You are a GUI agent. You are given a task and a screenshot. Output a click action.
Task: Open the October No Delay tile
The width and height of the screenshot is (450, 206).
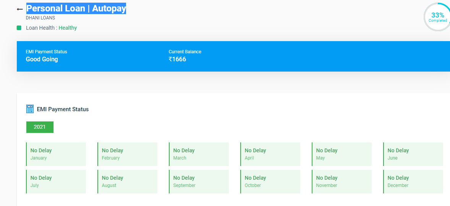point(270,182)
